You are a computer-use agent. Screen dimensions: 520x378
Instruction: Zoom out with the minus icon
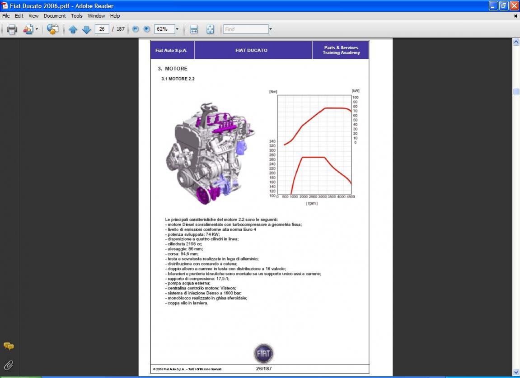tap(135, 29)
